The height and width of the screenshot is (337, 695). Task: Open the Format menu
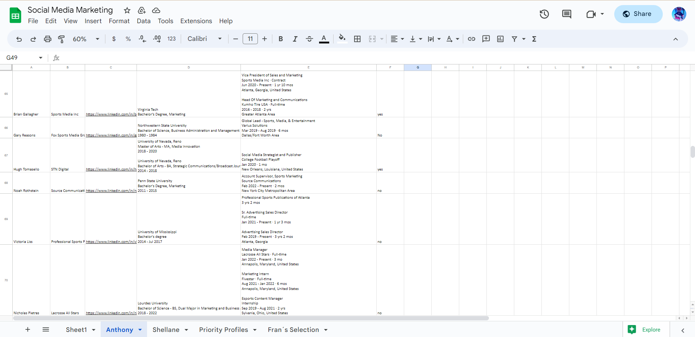(119, 21)
